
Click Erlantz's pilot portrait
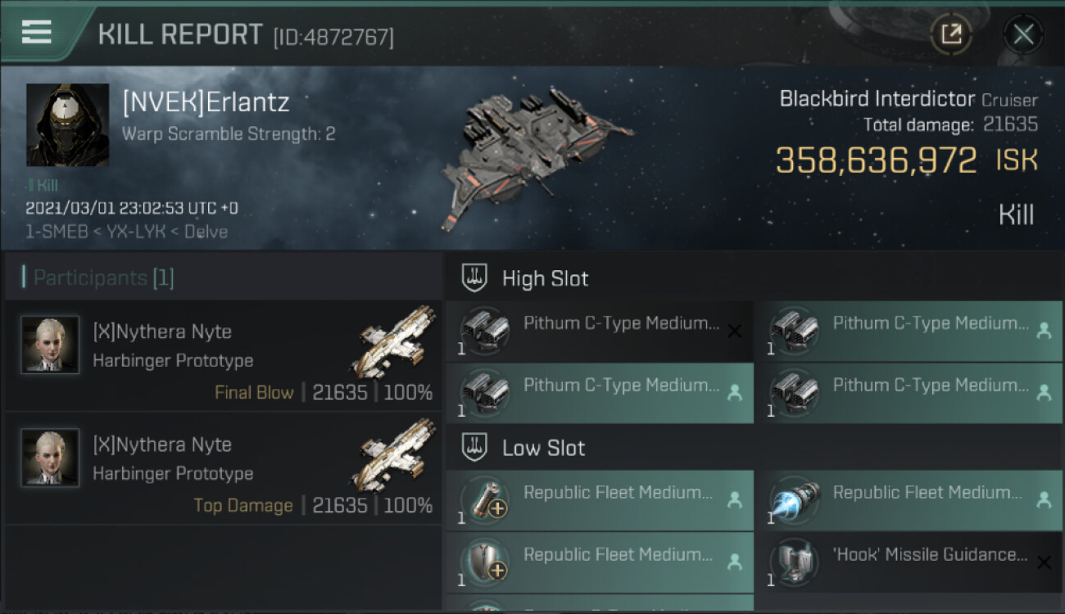67,124
